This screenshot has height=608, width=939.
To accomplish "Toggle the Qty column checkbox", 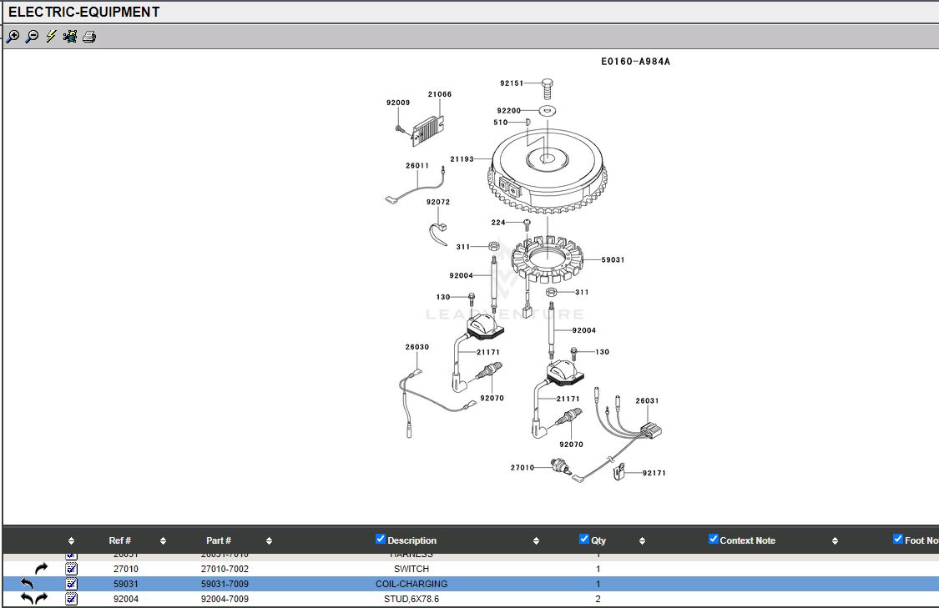I will pos(584,540).
